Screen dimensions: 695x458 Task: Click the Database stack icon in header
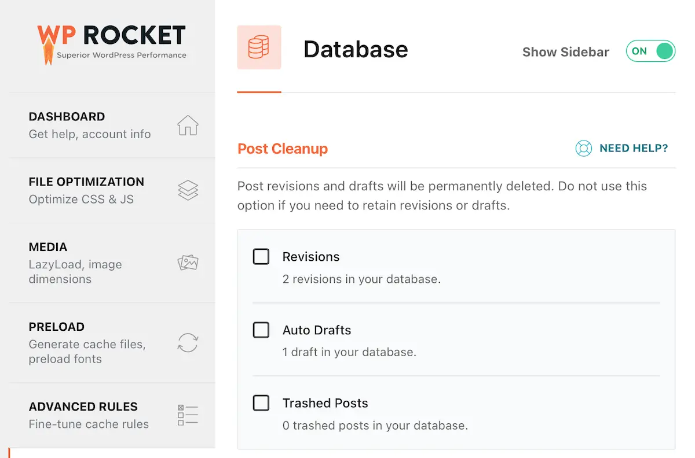[x=259, y=47]
